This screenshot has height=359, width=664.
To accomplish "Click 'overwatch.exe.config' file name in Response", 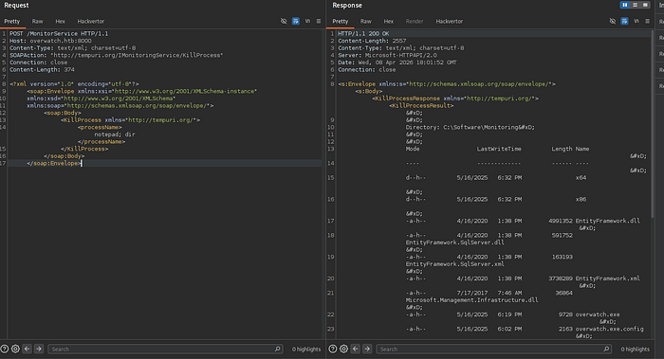I will point(609,329).
